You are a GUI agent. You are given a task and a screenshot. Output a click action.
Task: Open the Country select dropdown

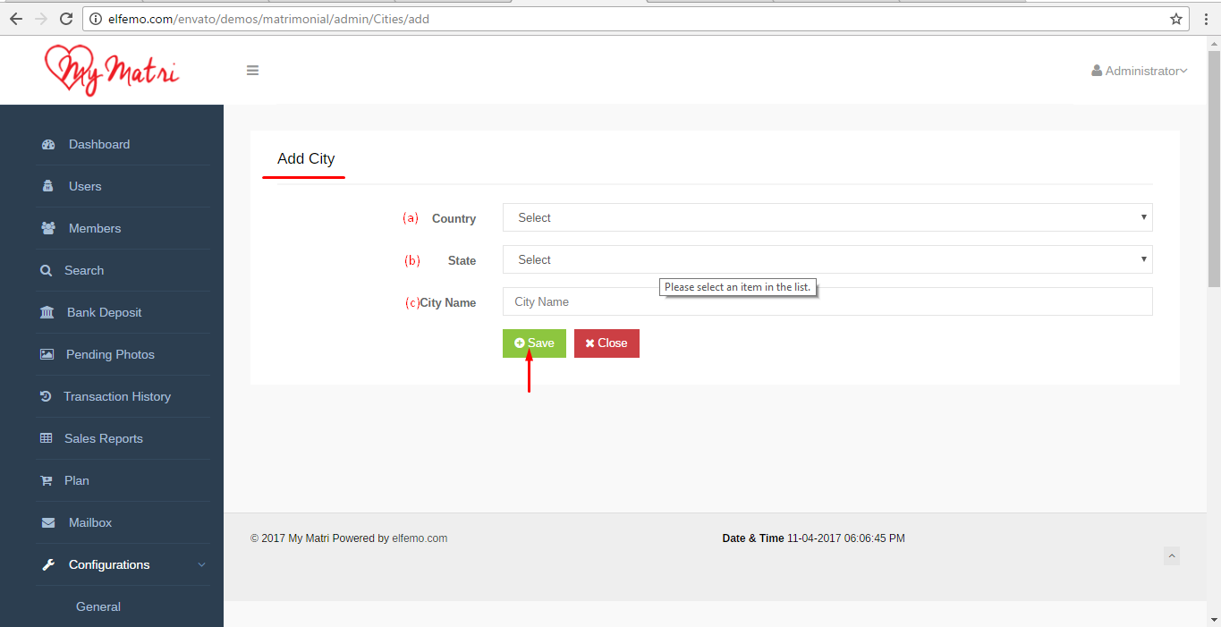tap(827, 217)
